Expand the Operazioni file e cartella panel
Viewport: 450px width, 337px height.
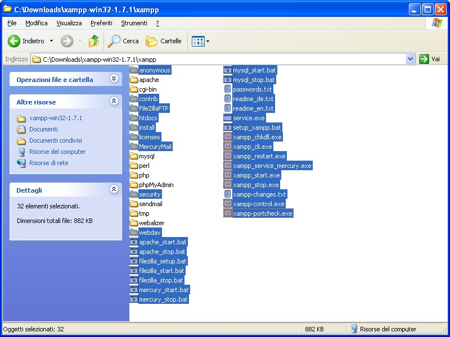[x=114, y=79]
